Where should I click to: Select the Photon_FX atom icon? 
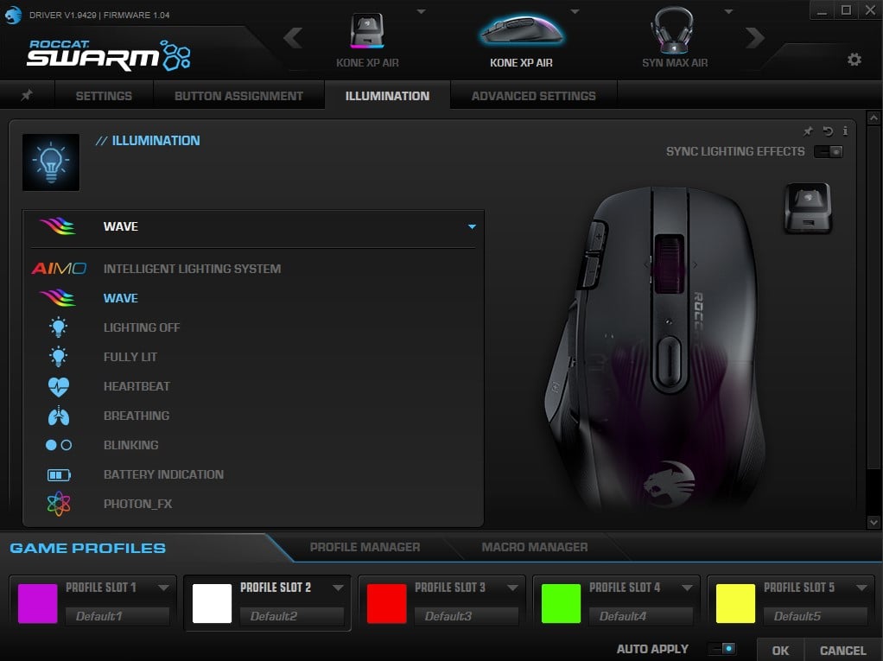click(59, 504)
